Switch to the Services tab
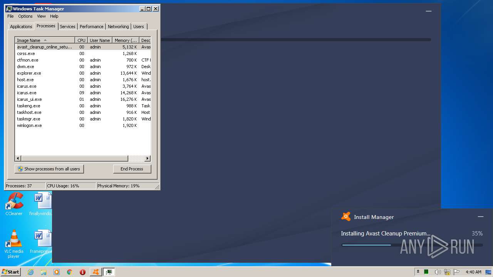This screenshot has width=493, height=277. coord(67,27)
